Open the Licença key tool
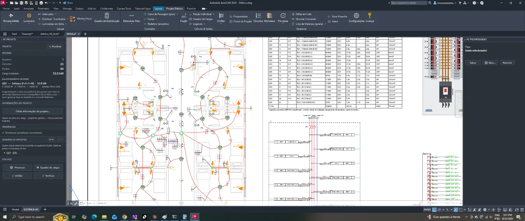This screenshot has width=525, height=221. [370, 18]
